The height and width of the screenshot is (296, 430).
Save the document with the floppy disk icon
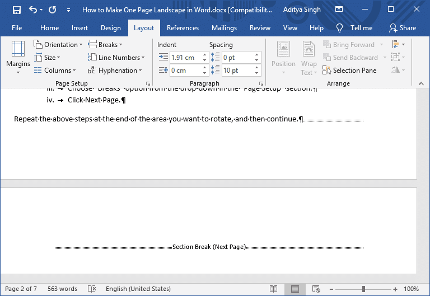tap(17, 10)
